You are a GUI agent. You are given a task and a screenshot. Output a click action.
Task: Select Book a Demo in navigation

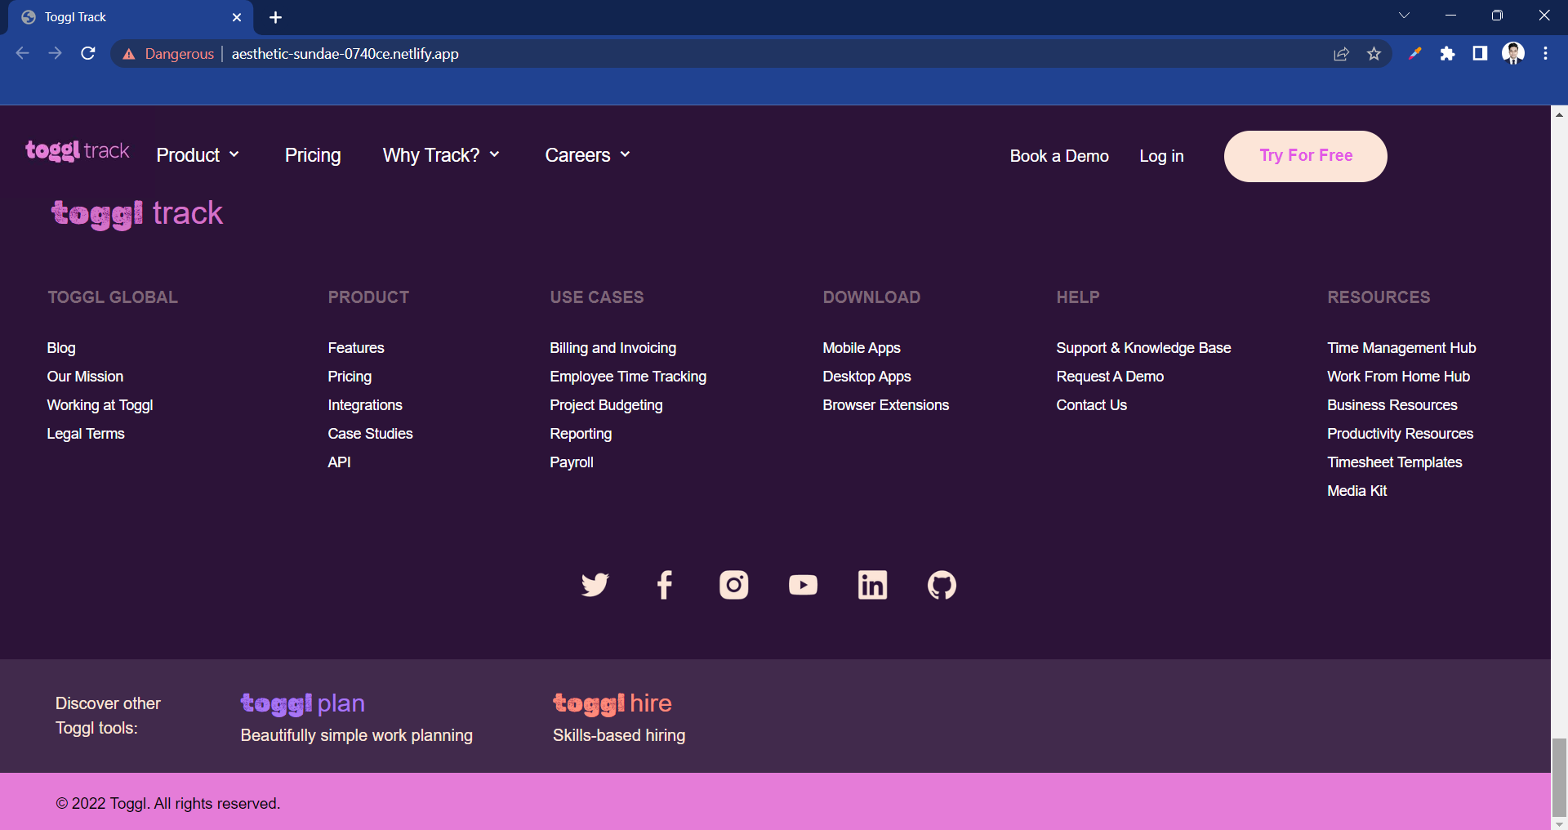click(x=1059, y=156)
